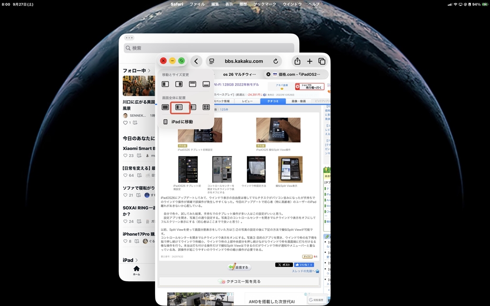
Task: Open the ファイル menu
Action: click(x=197, y=4)
